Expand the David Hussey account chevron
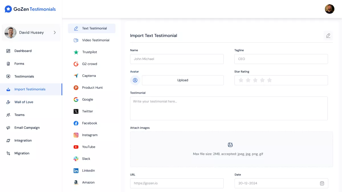 (x=55, y=32)
